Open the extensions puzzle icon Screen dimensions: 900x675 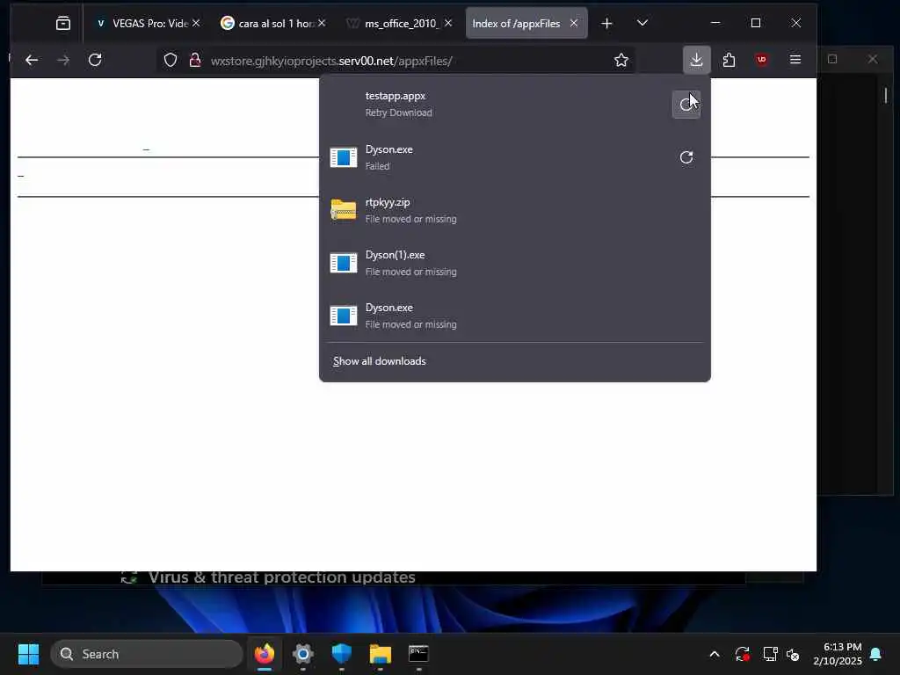(x=729, y=60)
